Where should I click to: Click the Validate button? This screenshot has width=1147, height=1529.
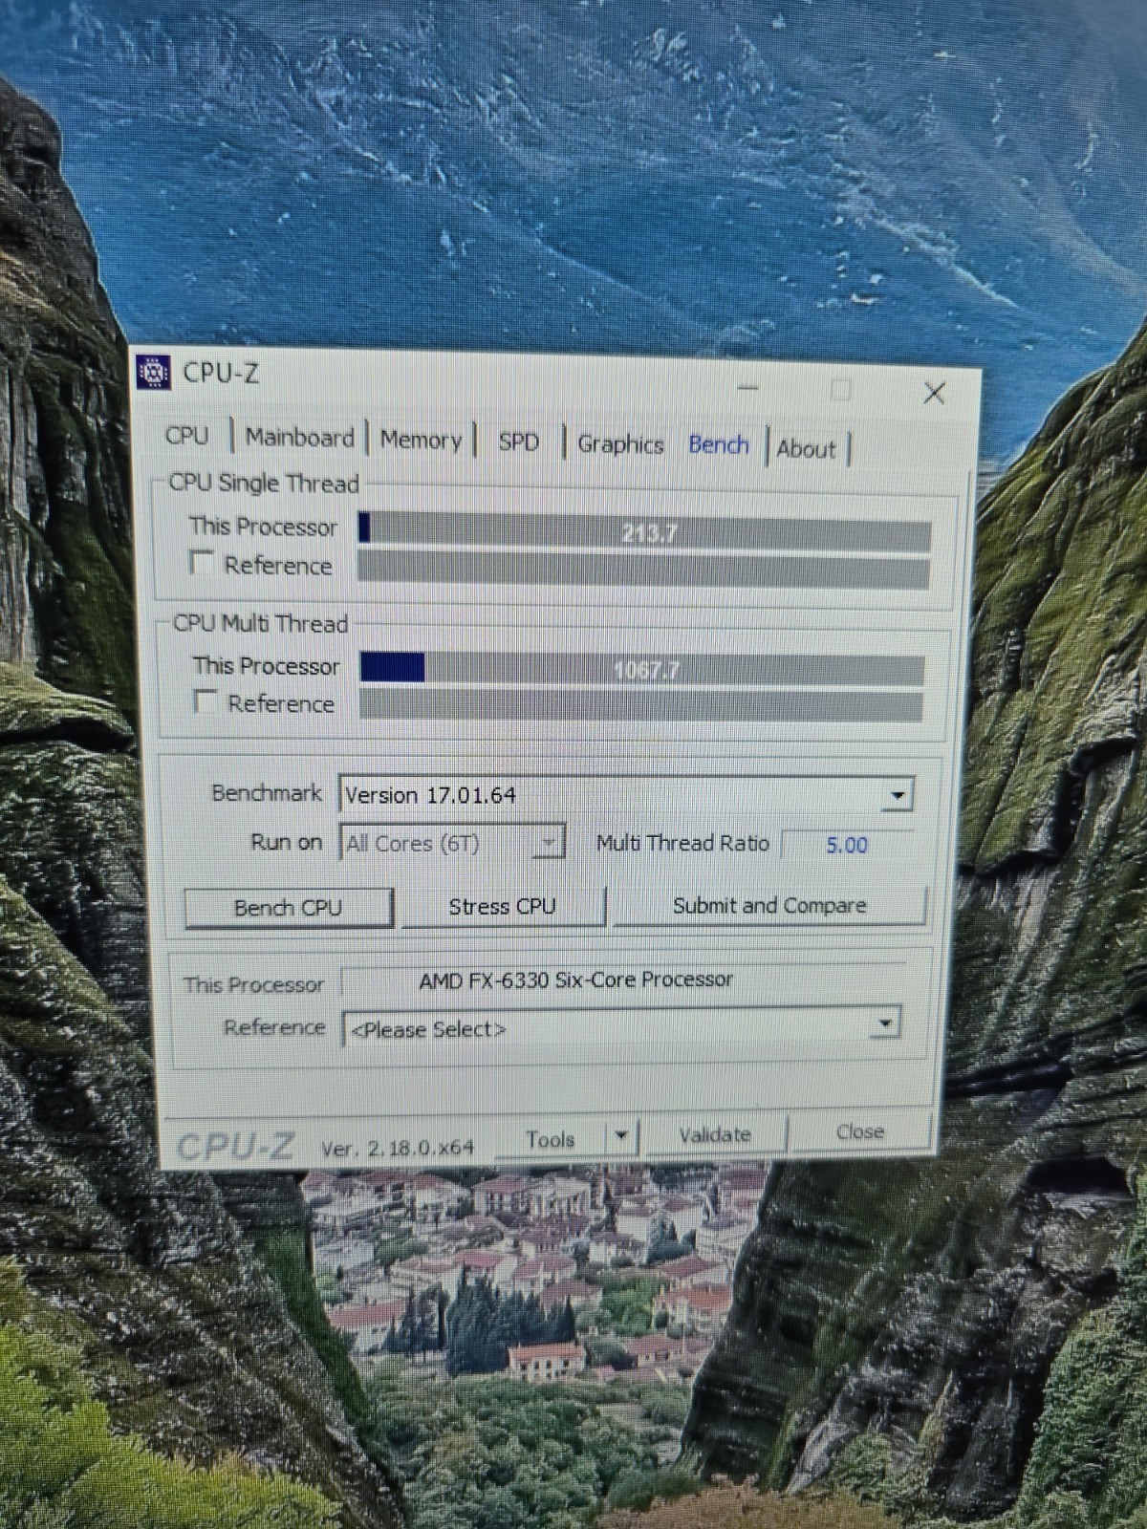tap(715, 1134)
